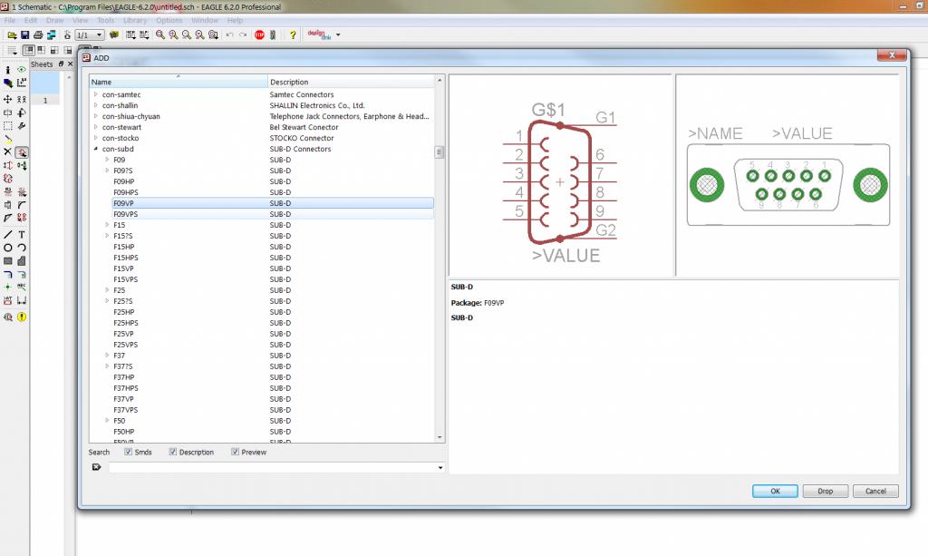
Task: Click the Save icon in toolbar
Action: pos(25,34)
